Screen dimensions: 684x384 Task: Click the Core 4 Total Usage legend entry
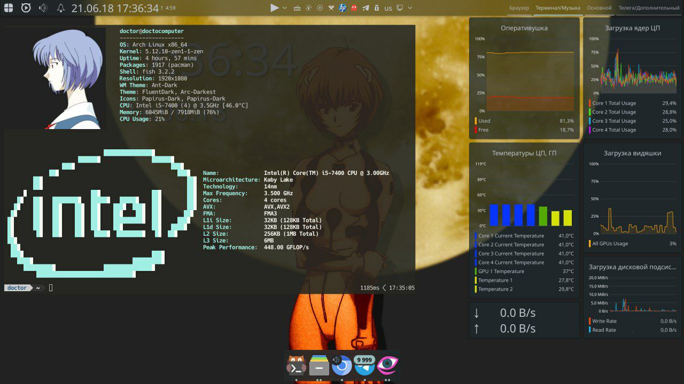pos(632,130)
